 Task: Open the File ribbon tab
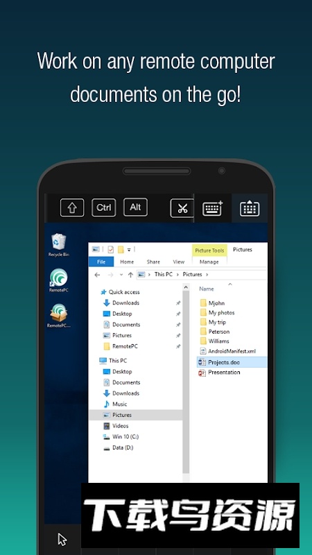pos(101,262)
